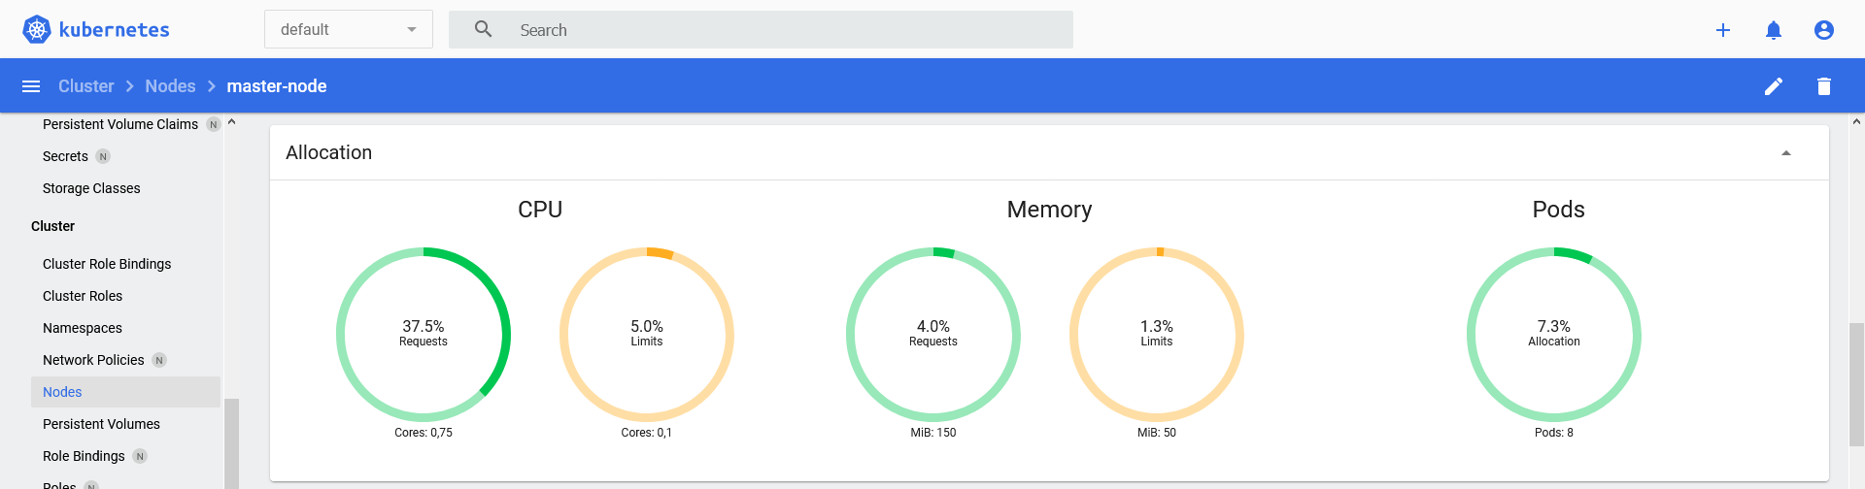Click the pencil edit node icon
This screenshot has width=1865, height=489.
pos(1774,86)
